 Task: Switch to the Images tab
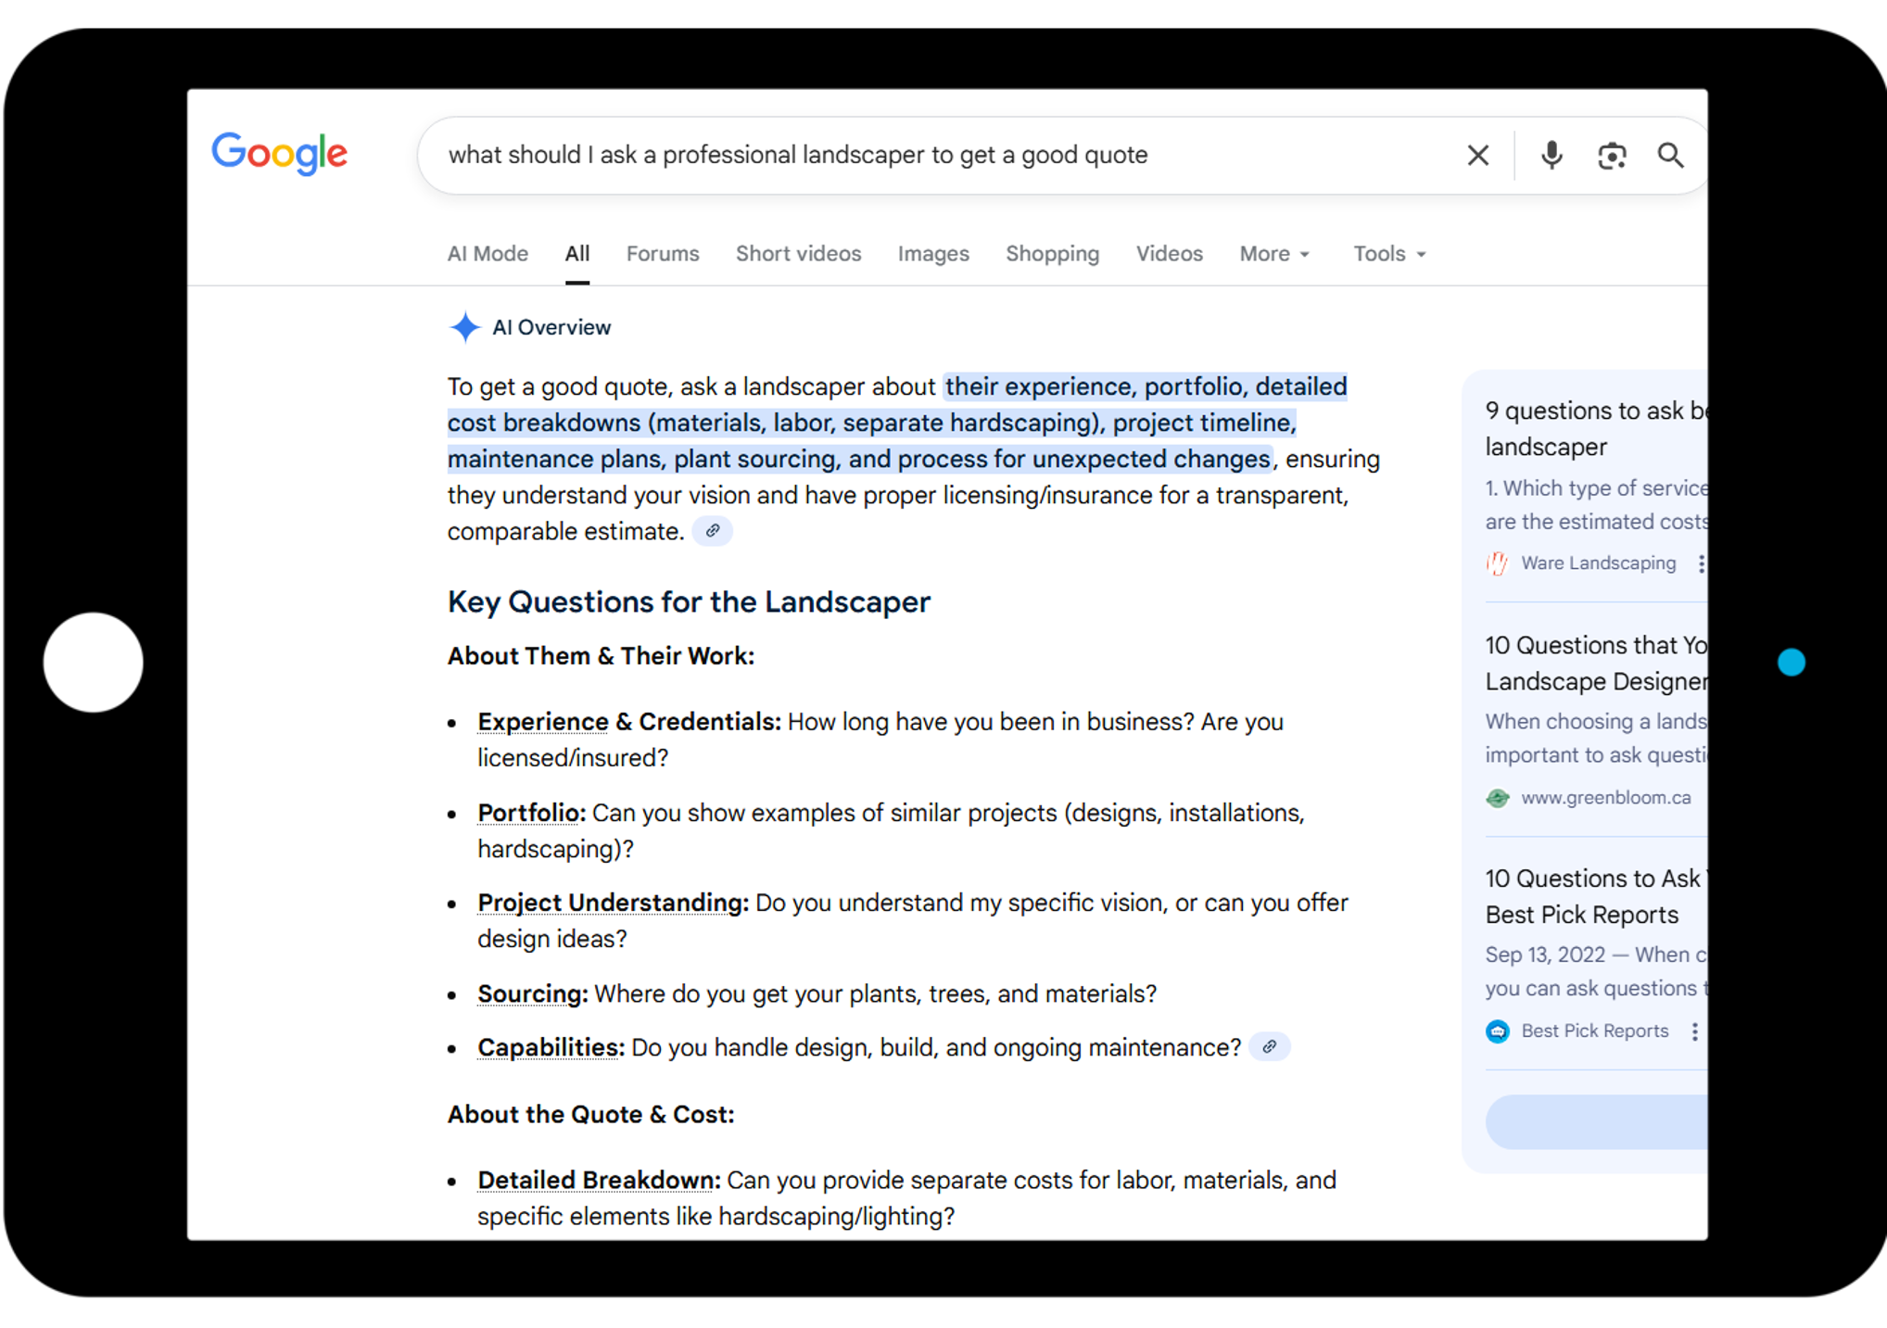pos(932,253)
